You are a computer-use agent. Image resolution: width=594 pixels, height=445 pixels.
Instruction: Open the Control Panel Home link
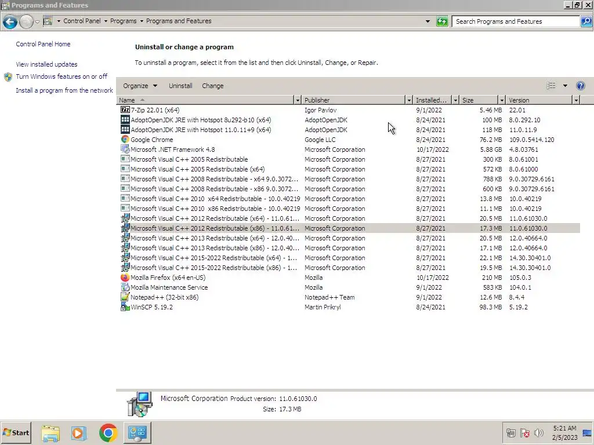(x=43, y=44)
